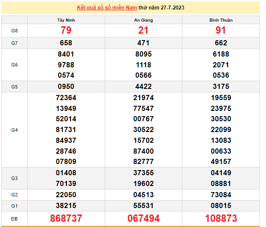Select Tây Ninh special prize 868737
The width and height of the screenshot is (266, 227).
coord(66,218)
